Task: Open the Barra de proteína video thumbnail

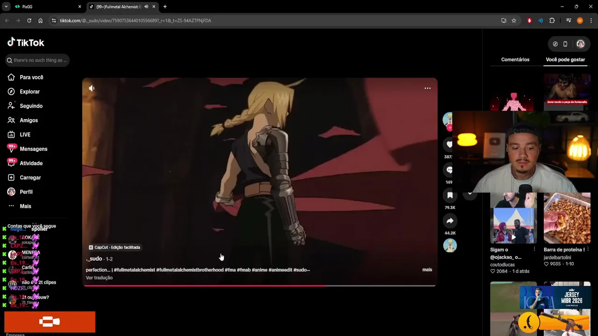Action: (567, 218)
